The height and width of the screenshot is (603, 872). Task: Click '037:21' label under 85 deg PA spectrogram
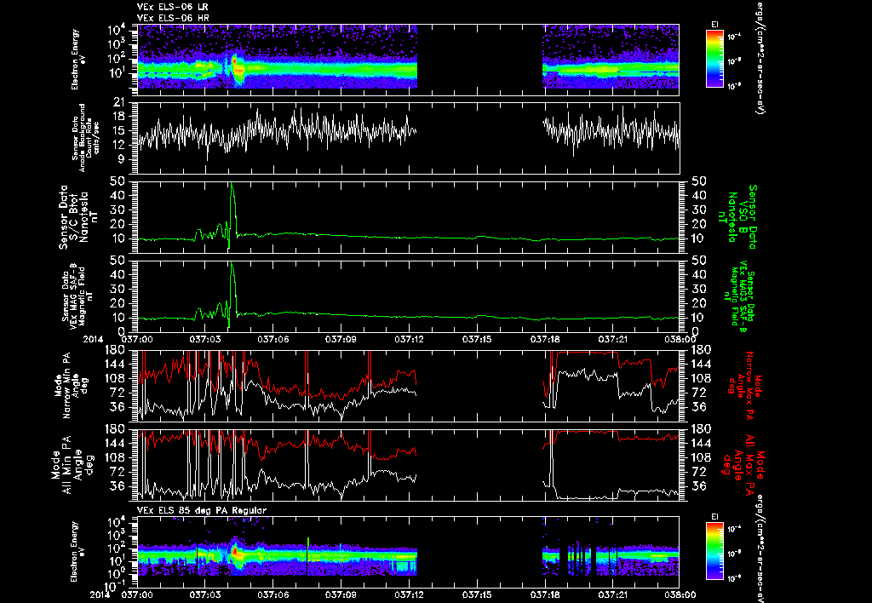pos(613,594)
